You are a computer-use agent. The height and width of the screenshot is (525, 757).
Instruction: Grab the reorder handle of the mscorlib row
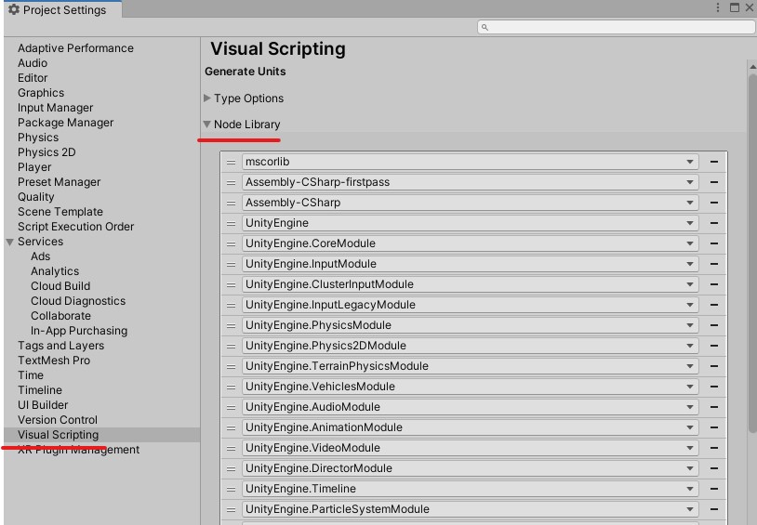point(232,162)
